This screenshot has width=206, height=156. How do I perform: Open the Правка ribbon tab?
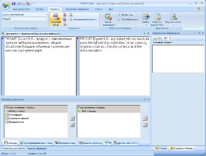[40, 9]
